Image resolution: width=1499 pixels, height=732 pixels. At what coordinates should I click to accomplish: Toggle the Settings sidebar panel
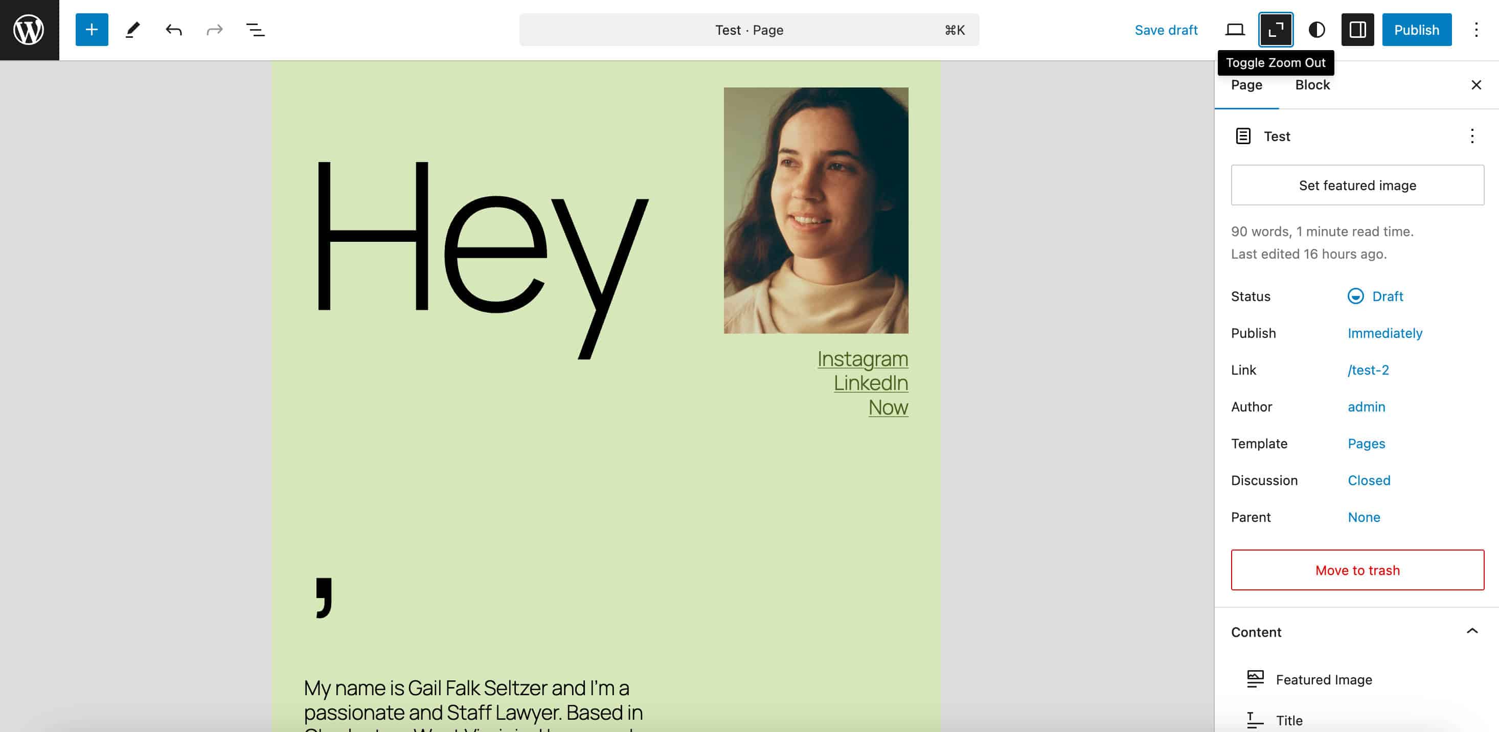coord(1357,30)
